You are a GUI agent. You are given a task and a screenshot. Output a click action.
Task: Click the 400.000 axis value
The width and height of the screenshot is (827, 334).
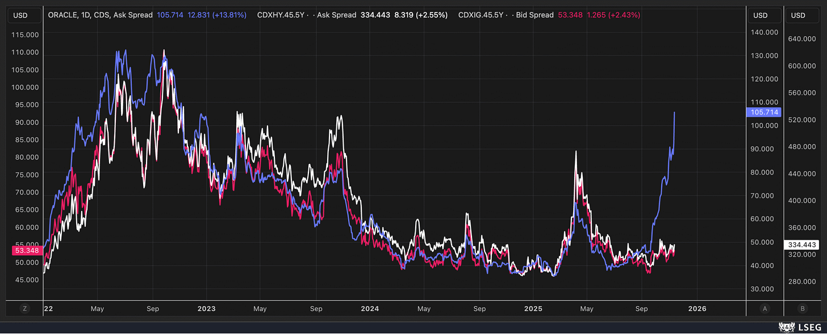click(x=803, y=201)
